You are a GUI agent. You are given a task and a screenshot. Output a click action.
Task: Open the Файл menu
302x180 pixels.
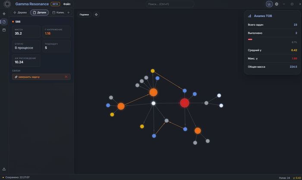(67, 4)
